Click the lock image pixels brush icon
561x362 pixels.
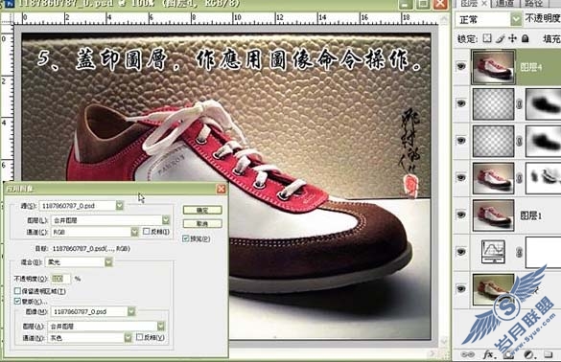pyautogui.click(x=501, y=38)
